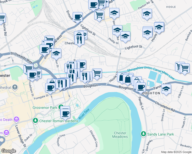Open the cafe marker at Sandy Ln junction
Viewport: 192px width, 154px height.
pos(141,88)
